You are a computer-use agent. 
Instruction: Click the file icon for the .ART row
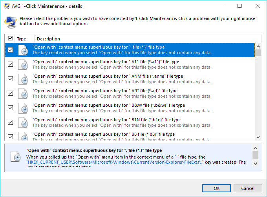tap(23, 93)
